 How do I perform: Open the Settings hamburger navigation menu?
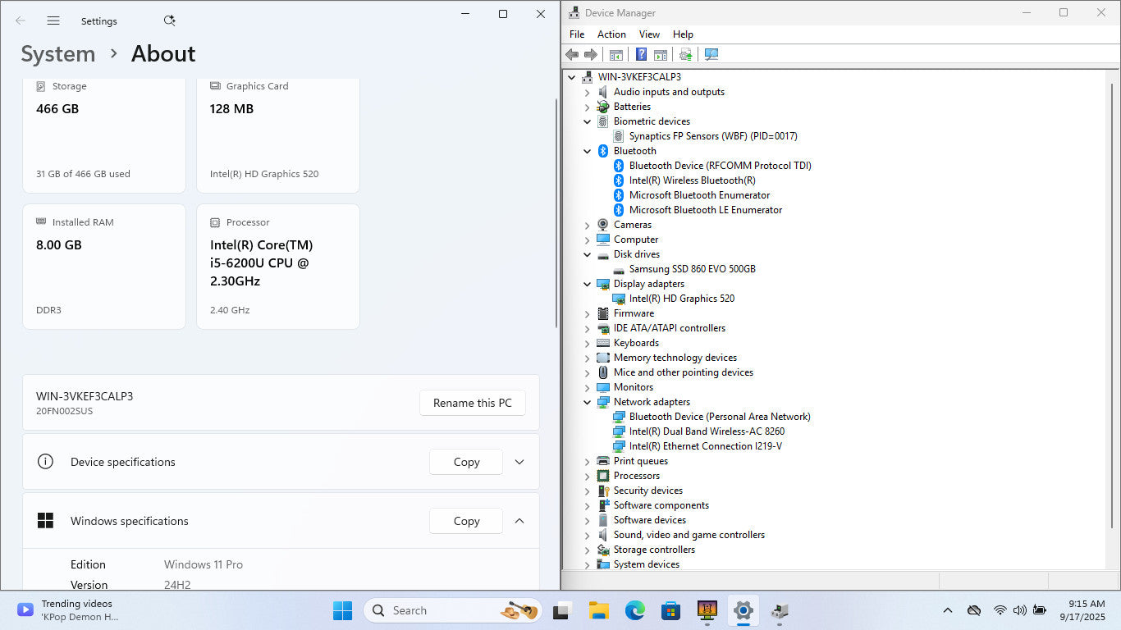pos(53,21)
